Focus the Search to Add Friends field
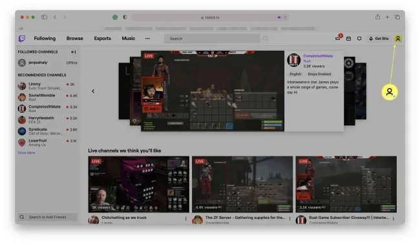 48,217
